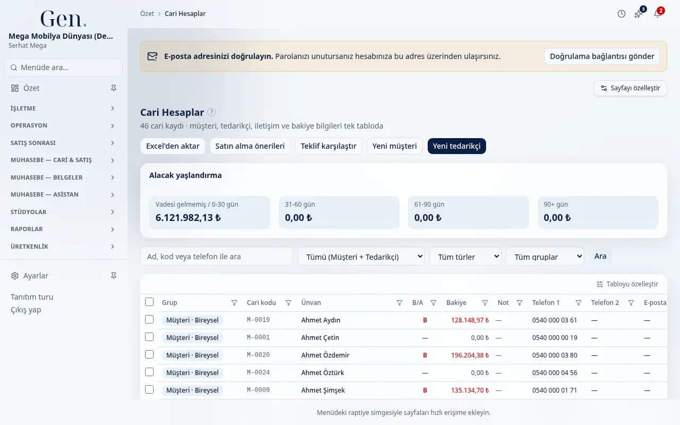Filter the Cari kodu column
This screenshot has width=680, height=425.
click(288, 303)
